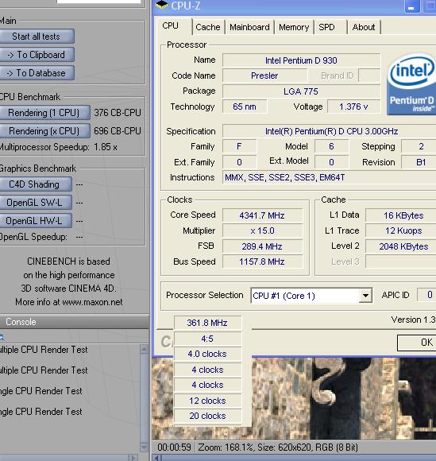The height and width of the screenshot is (461, 436).
Task: Start the C4D Shading test
Action: pyautogui.click(x=35, y=184)
